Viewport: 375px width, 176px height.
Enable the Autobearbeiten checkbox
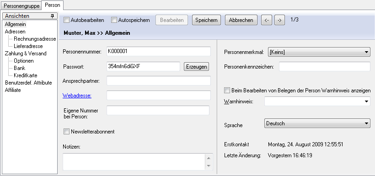coord(66,20)
